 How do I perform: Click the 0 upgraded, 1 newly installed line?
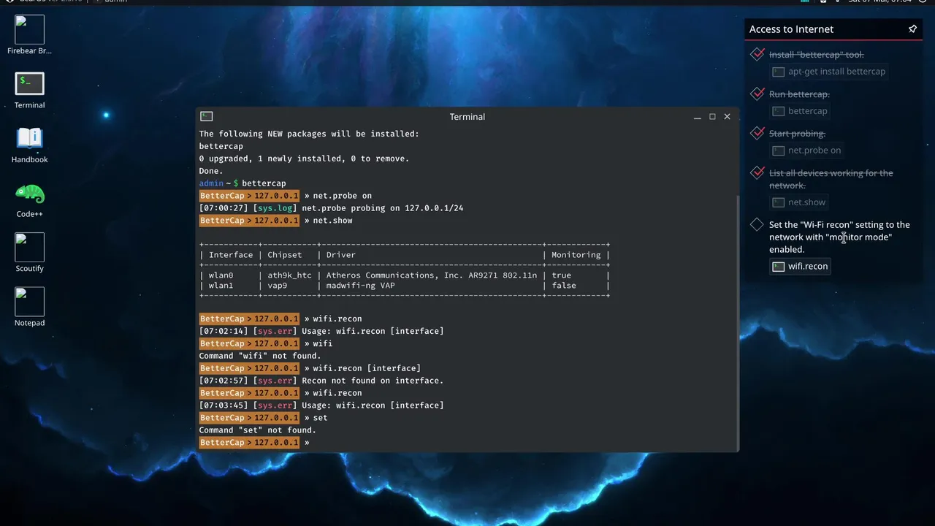point(304,159)
